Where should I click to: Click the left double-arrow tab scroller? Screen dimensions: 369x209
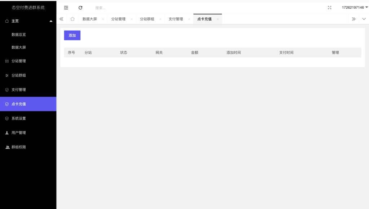61,19
